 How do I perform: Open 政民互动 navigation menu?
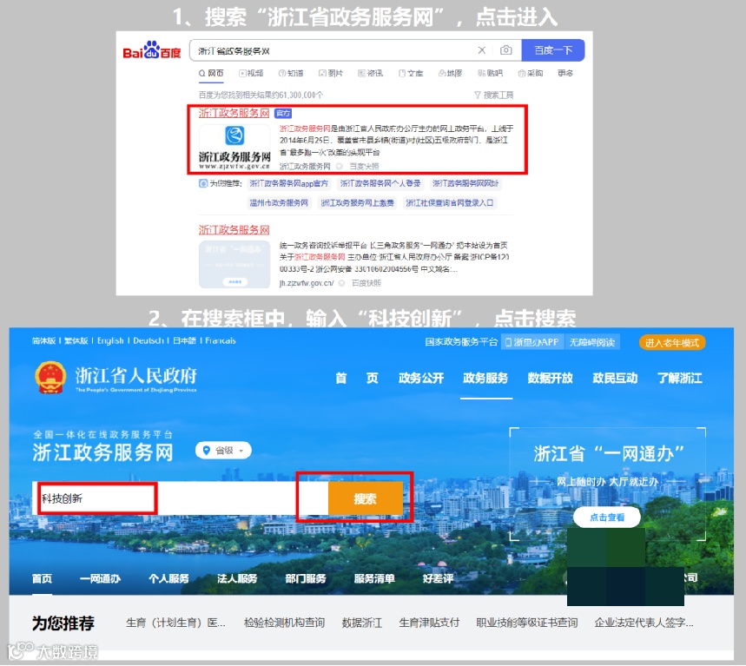pos(615,379)
